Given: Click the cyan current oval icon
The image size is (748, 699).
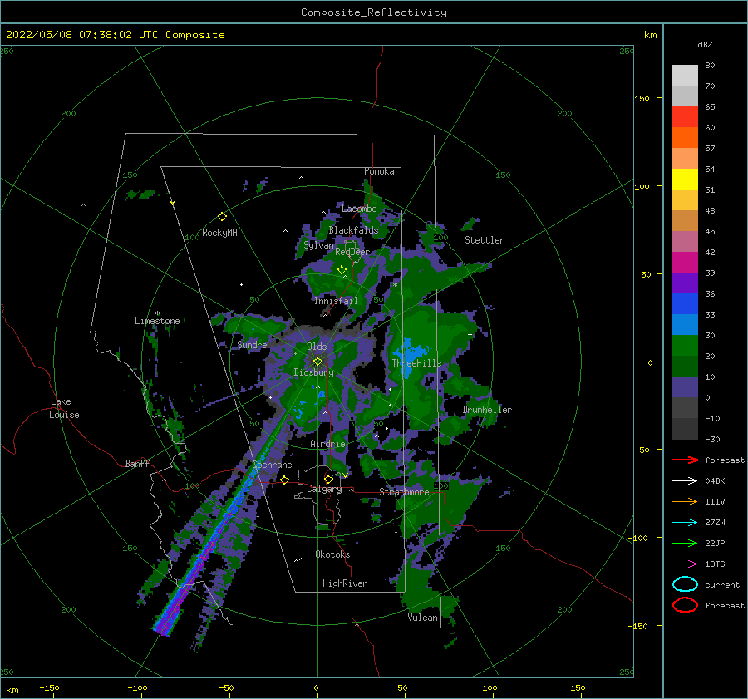Looking at the screenshot, I should 685,584.
